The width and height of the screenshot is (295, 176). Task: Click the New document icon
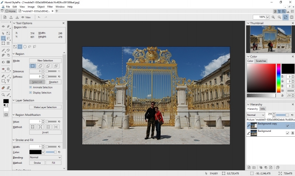pos(5,17)
